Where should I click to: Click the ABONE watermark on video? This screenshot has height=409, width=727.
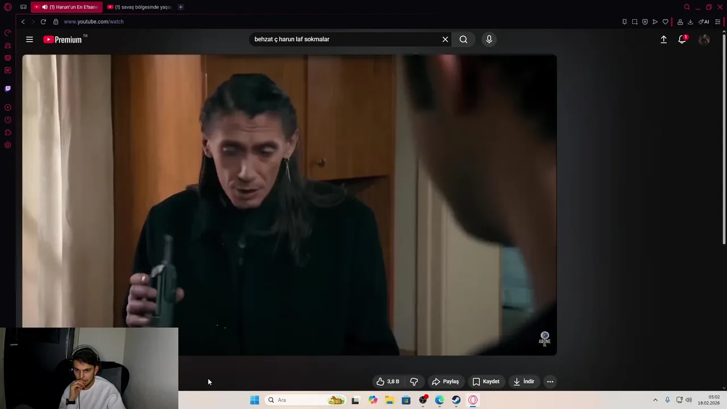pyautogui.click(x=545, y=339)
